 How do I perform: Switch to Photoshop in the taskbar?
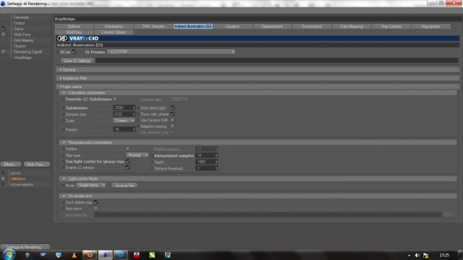tap(121, 255)
